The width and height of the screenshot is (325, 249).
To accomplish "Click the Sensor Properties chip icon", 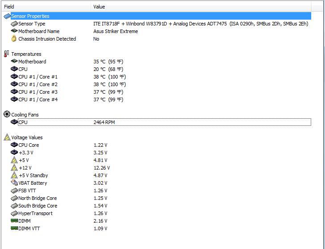I will tap(7, 16).
